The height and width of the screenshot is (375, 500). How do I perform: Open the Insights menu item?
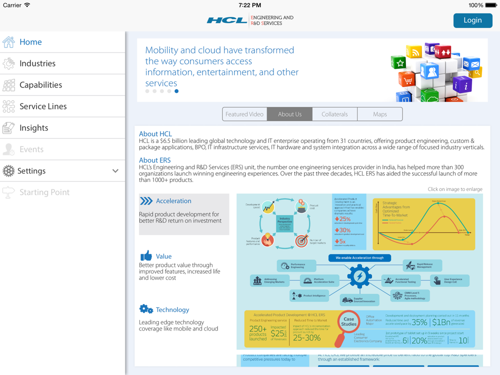pos(62,128)
